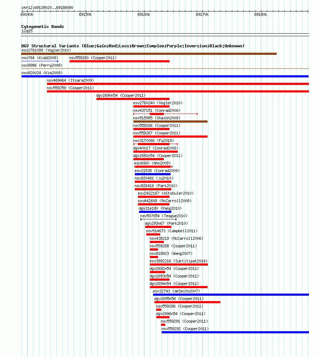
Task: Click the chr12:69139020..69188080 coordinates text
Action: coord(47,8)
